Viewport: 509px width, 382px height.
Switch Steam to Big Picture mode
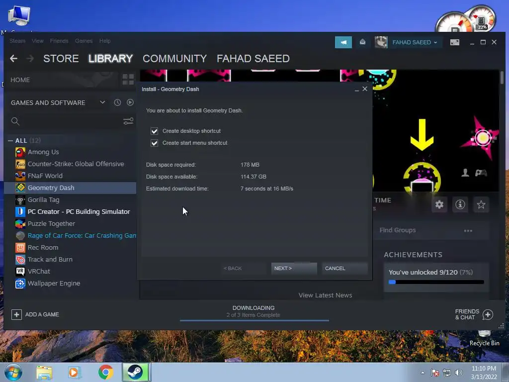coord(455,42)
